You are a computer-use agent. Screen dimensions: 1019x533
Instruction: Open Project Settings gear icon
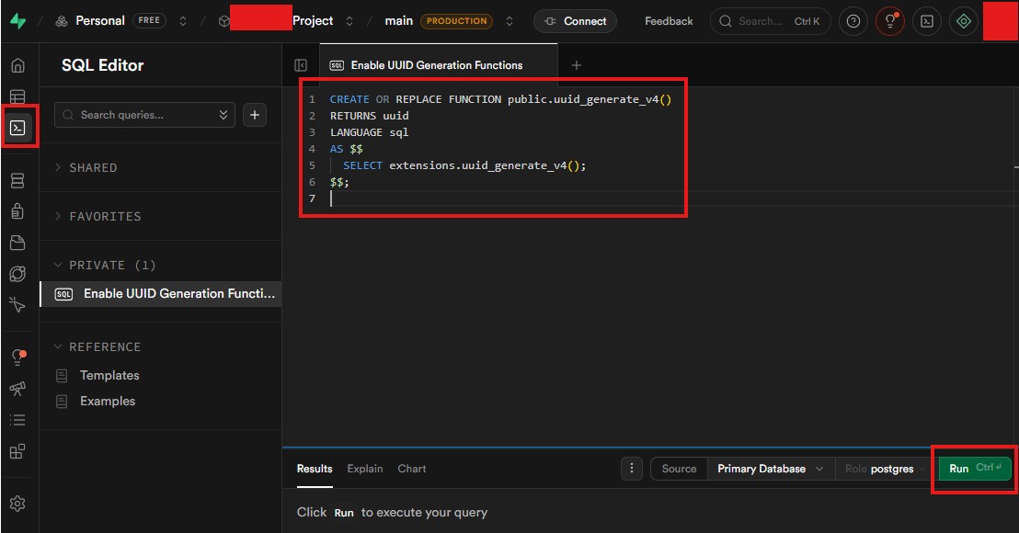[x=17, y=504]
